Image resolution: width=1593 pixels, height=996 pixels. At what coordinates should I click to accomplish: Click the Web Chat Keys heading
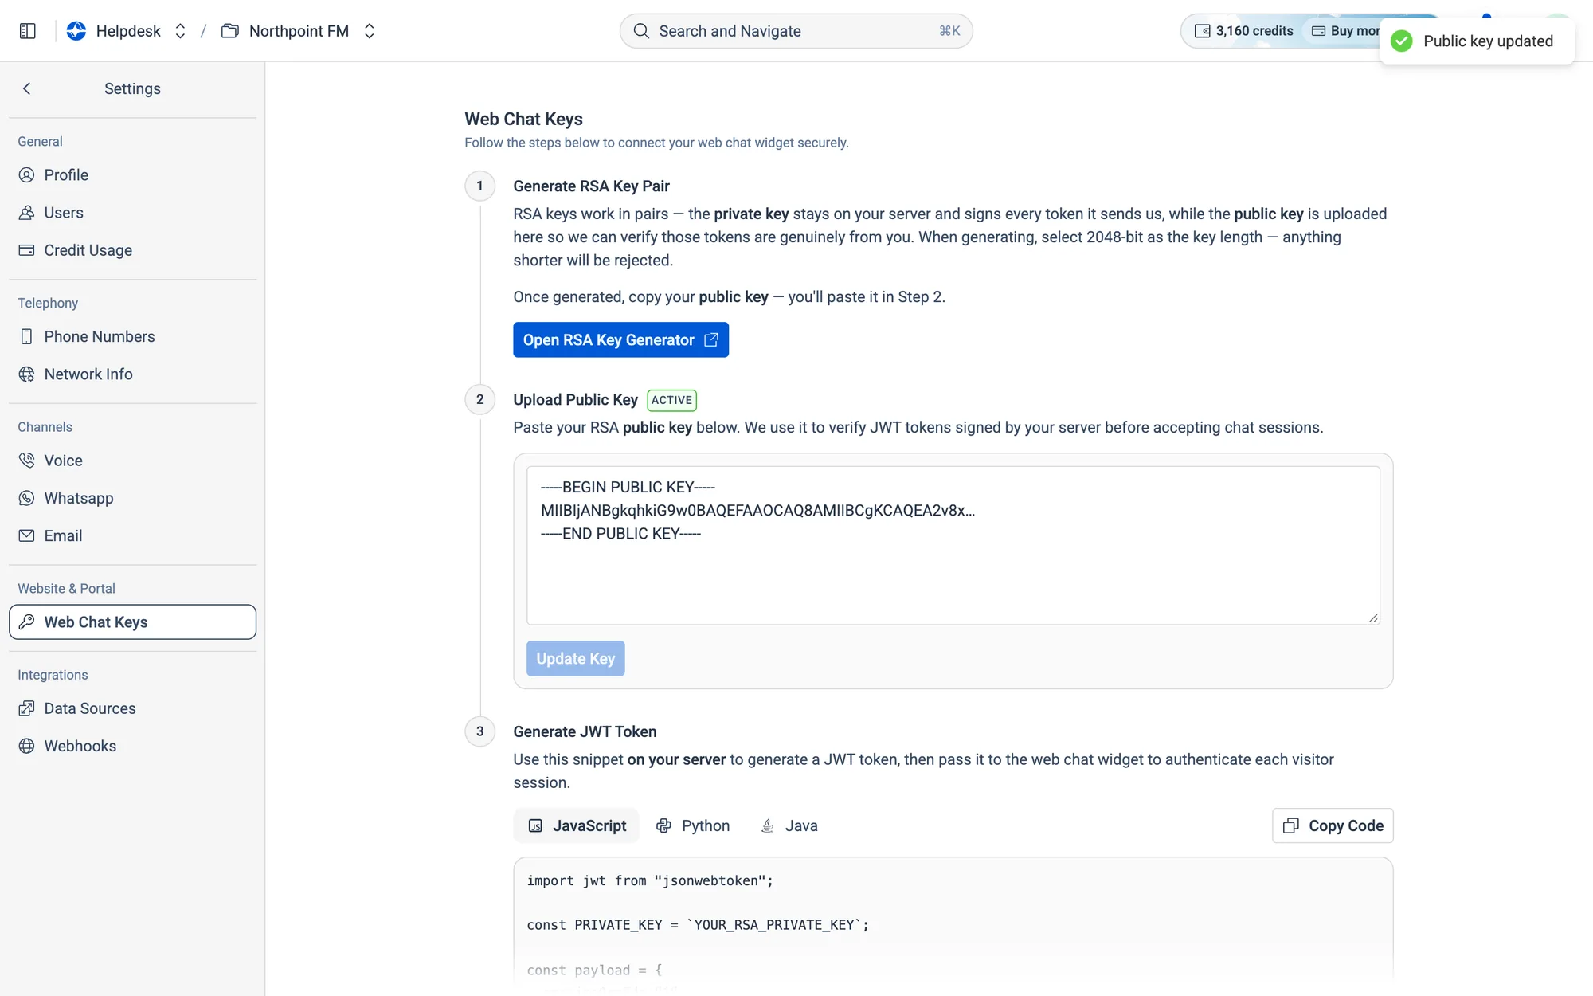tap(523, 119)
